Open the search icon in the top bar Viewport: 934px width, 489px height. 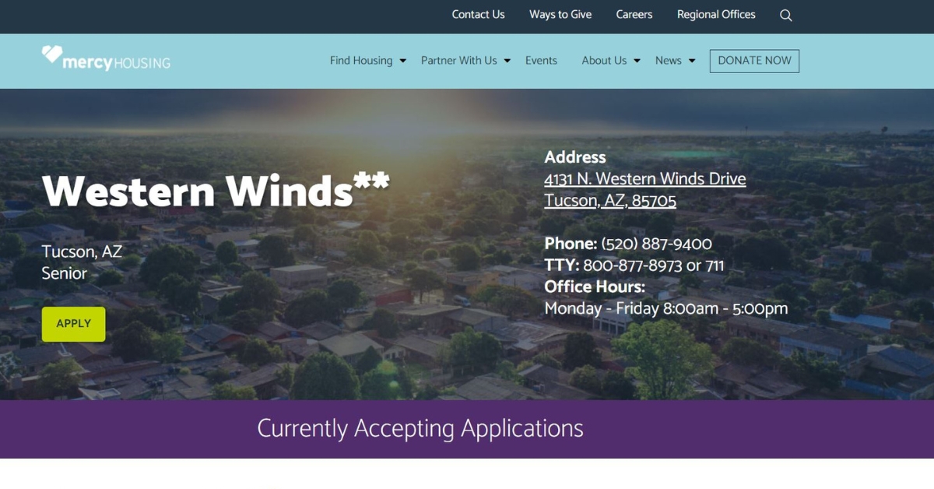(x=785, y=15)
